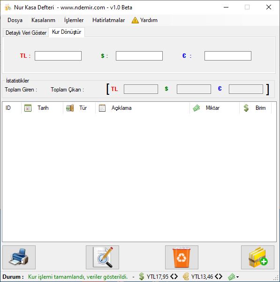Image resolution: width=280 pixels, height=282 pixels.
Task: Click the arrows next to YTL13,46
Action: pyautogui.click(x=219, y=276)
